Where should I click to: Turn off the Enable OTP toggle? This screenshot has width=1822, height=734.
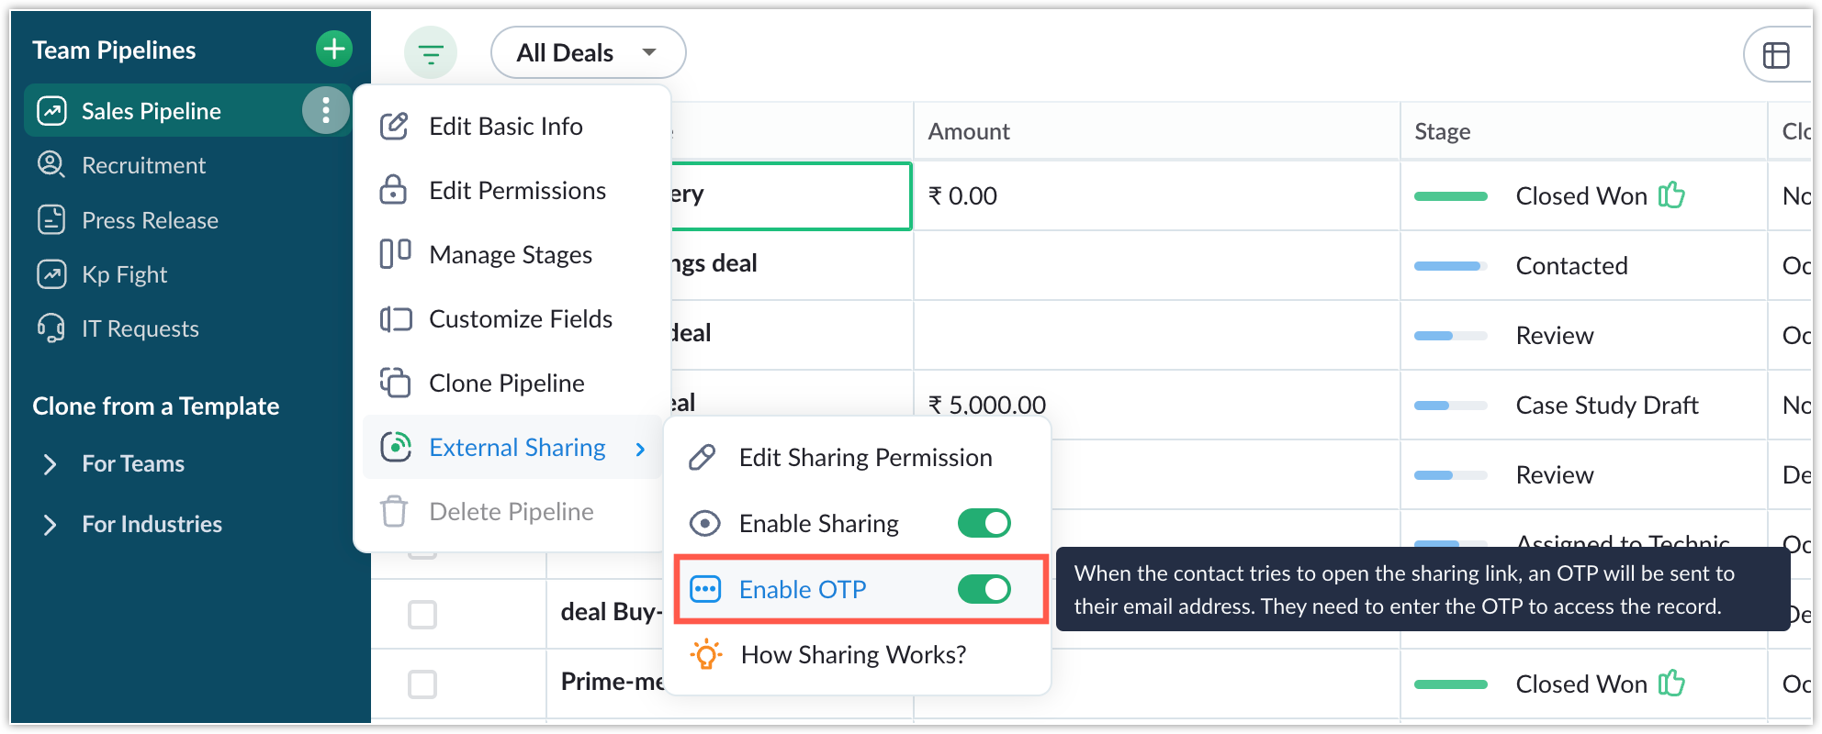pos(984,589)
